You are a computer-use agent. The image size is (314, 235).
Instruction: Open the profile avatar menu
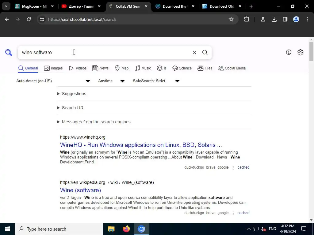pos(296,19)
